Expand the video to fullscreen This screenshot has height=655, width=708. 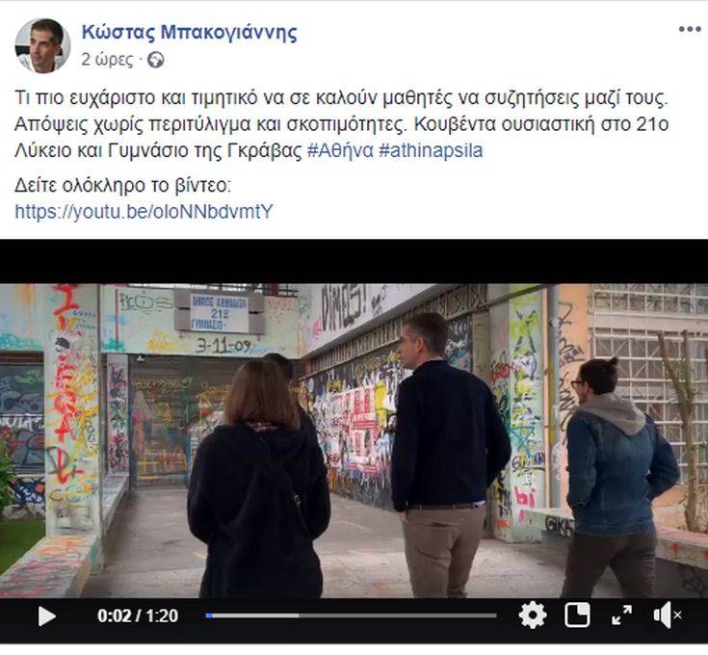[x=621, y=616]
